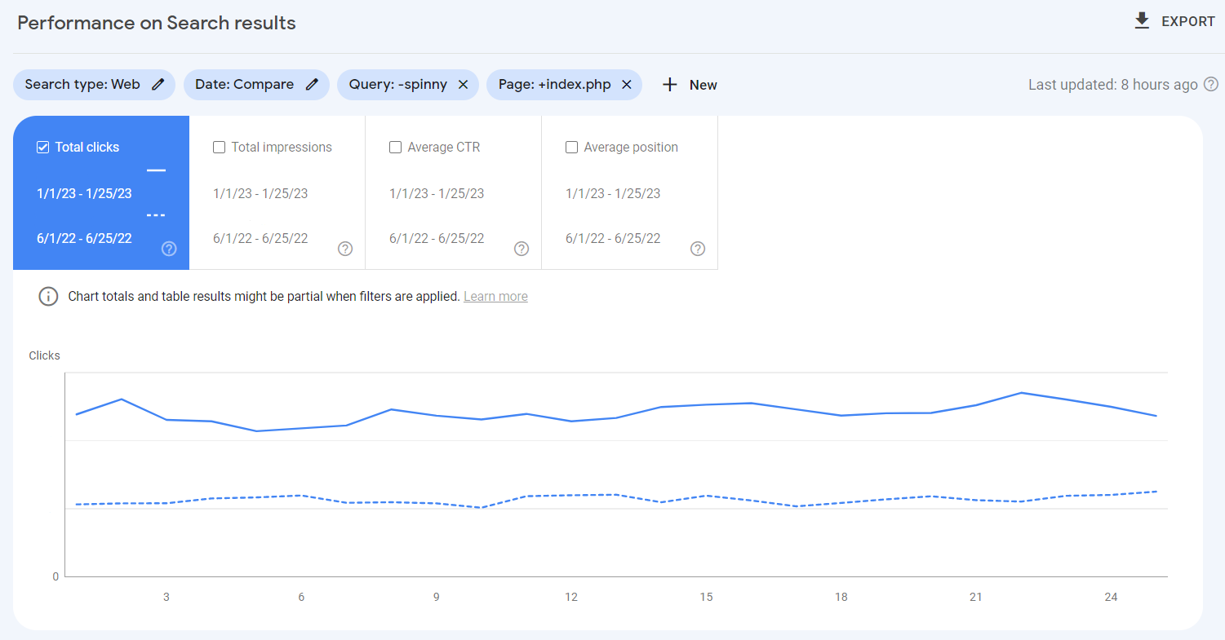The height and width of the screenshot is (640, 1225).
Task: Open help icon in Total clicks card
Action: (x=169, y=249)
